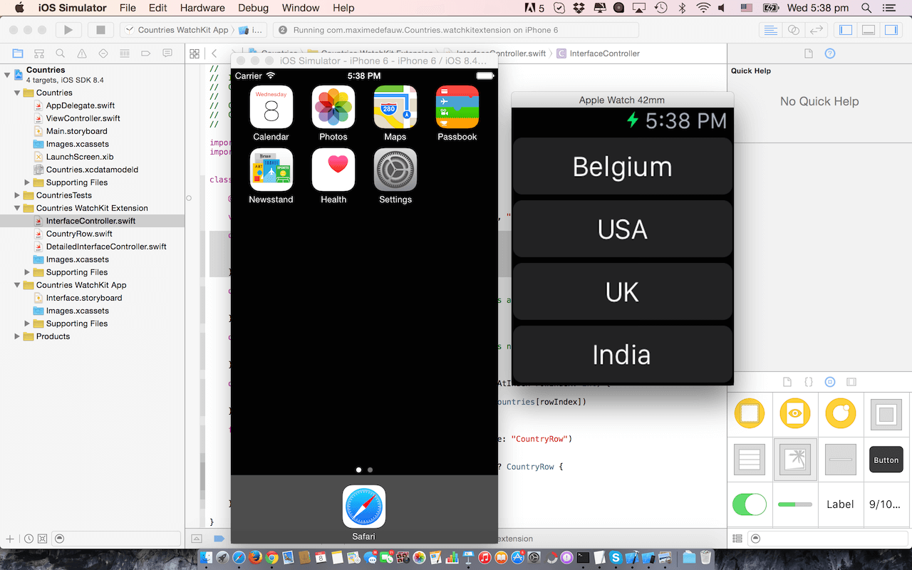Show the Debug area pane

(867, 31)
